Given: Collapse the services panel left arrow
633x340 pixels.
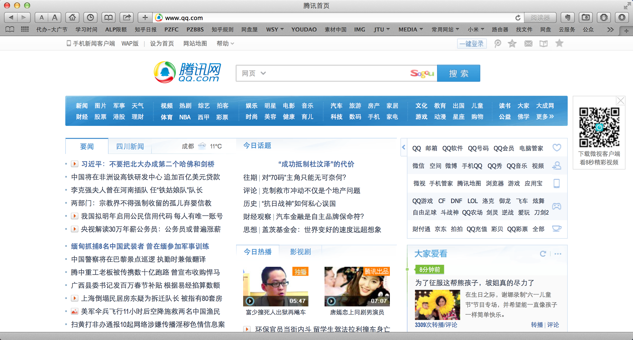Looking at the screenshot, I should tap(404, 147).
